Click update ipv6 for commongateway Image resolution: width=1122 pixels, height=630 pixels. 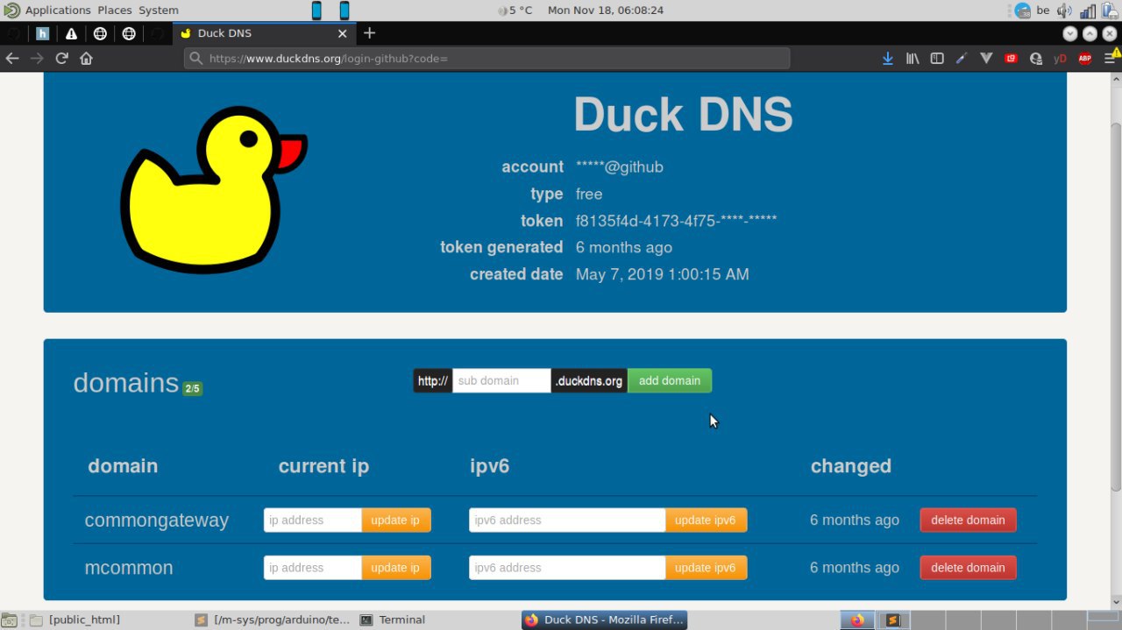[x=706, y=520]
